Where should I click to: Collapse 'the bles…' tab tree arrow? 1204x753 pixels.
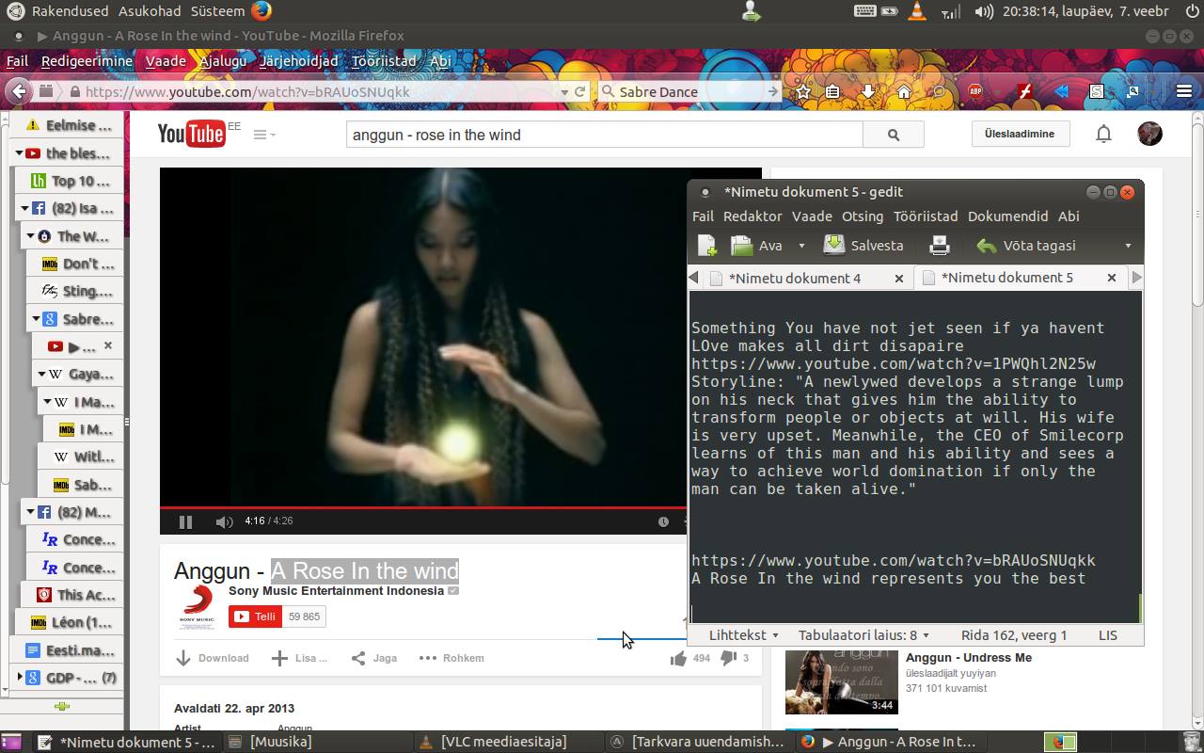click(19, 153)
